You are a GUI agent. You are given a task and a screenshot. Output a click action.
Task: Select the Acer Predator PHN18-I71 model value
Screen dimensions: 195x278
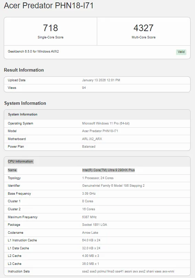(x=100, y=131)
